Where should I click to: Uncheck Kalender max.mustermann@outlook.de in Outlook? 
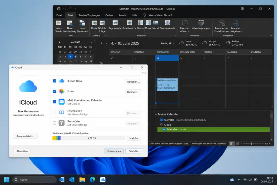tap(161, 120)
